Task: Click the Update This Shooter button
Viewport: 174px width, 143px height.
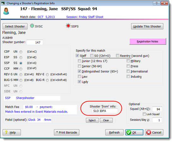Action: coord(147,26)
